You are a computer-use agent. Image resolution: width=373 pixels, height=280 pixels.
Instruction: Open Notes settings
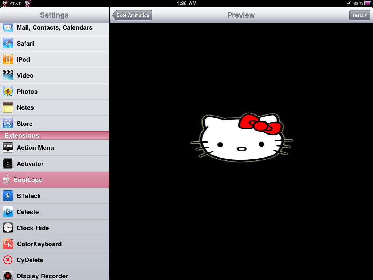click(x=55, y=108)
